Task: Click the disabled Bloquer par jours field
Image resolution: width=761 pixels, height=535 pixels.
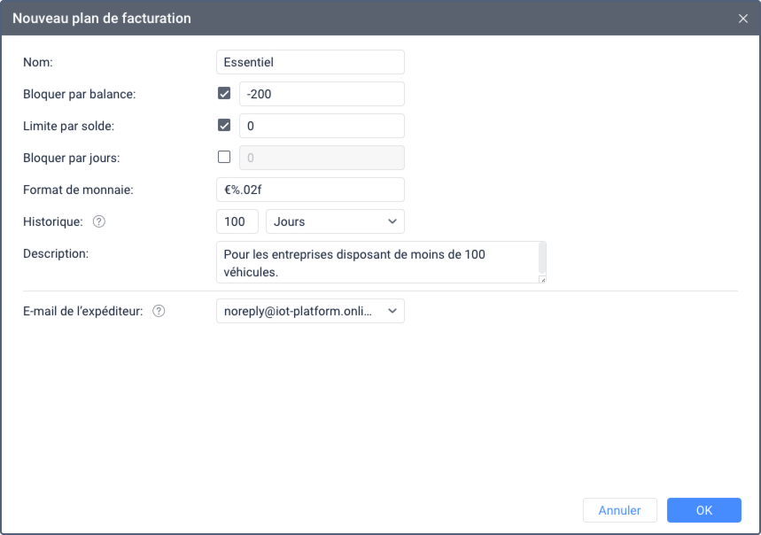Action: [x=322, y=158]
